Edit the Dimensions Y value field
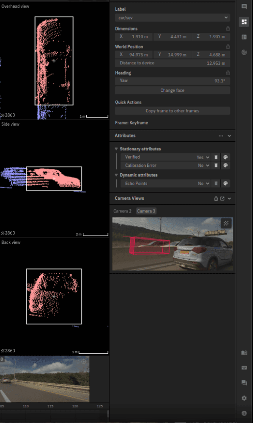Screen dimensions: 253x423 173,37
